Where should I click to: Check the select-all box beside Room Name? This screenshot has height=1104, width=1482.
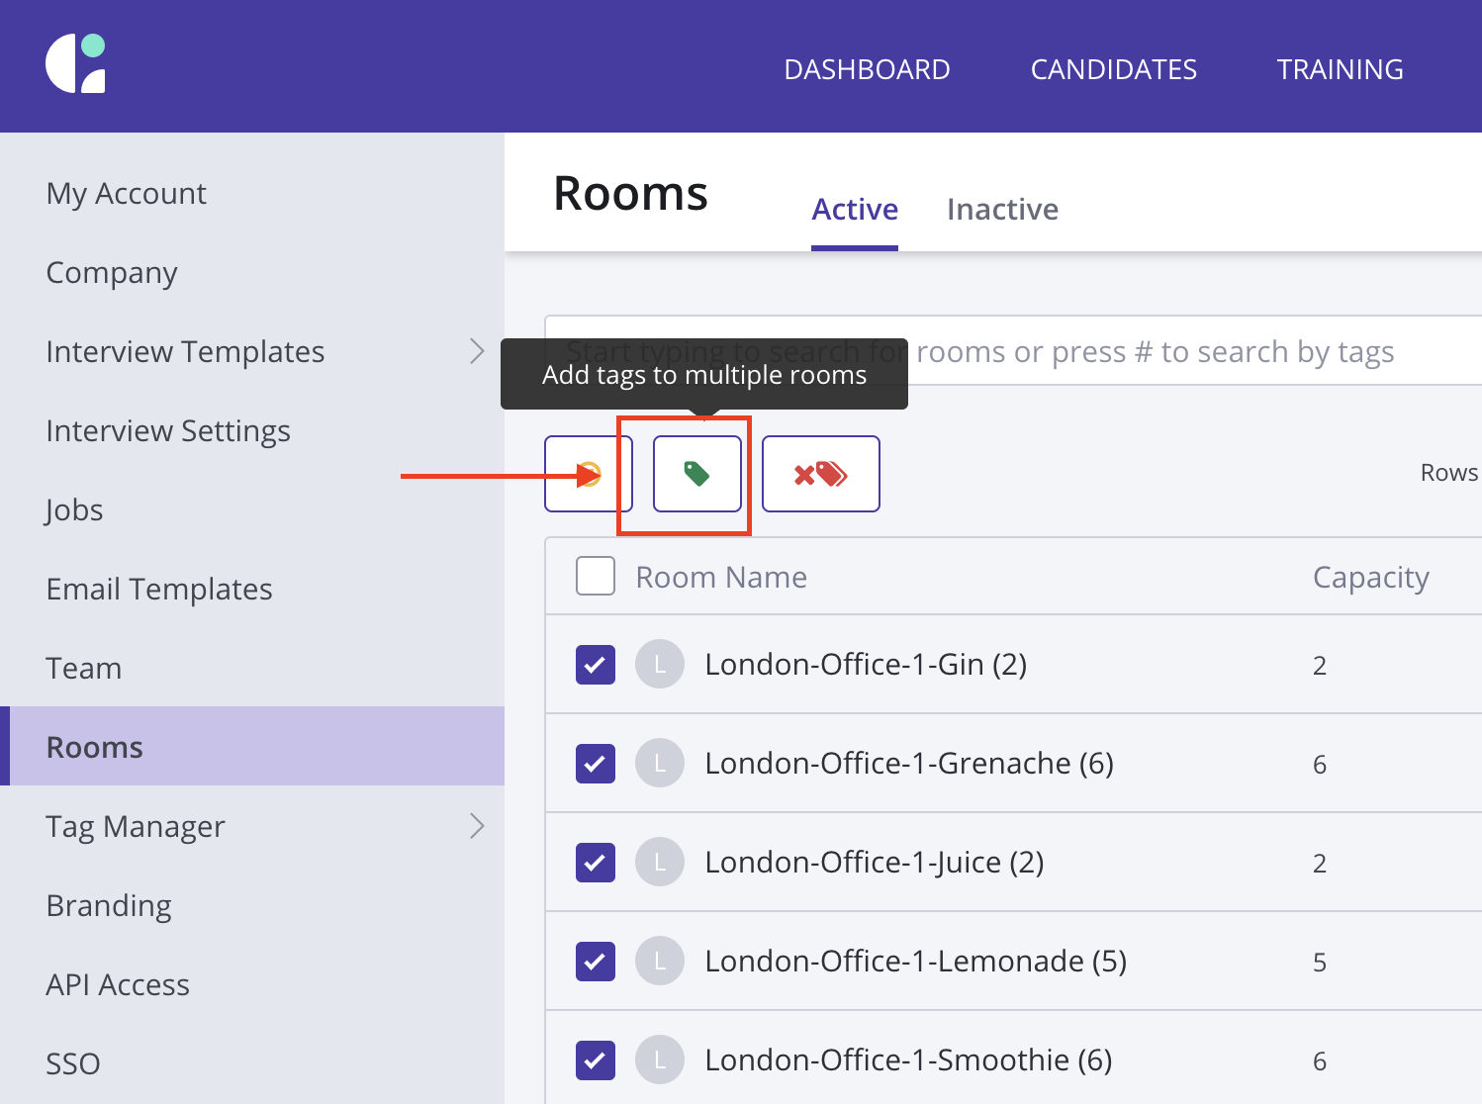596,576
